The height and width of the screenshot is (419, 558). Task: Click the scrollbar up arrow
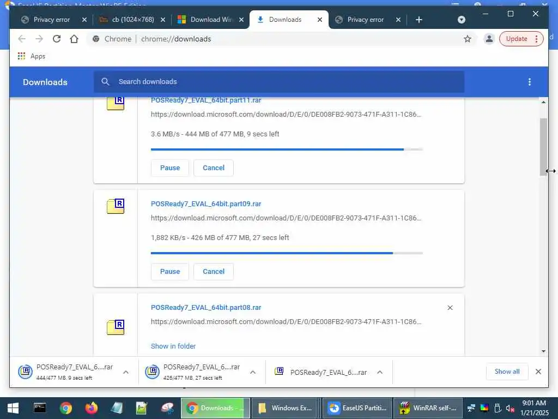click(x=543, y=102)
